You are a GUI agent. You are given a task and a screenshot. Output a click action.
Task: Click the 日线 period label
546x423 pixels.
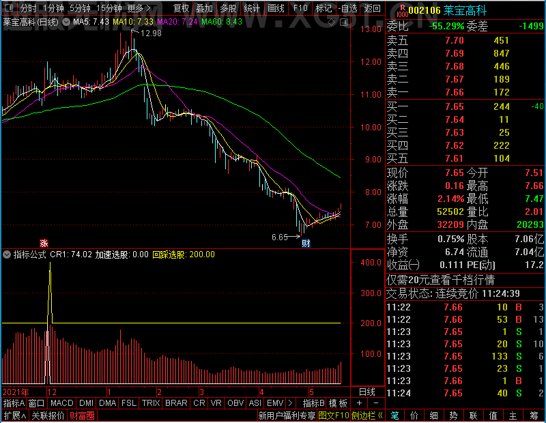coord(367,392)
